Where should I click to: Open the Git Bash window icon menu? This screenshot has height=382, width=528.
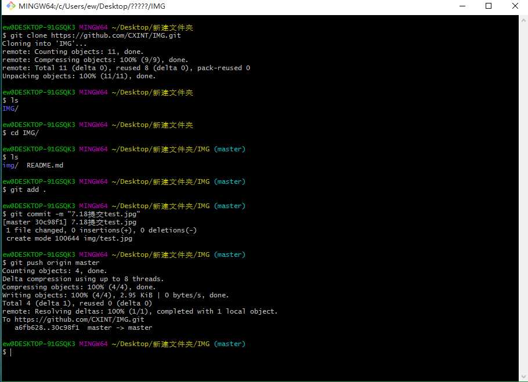point(10,6)
